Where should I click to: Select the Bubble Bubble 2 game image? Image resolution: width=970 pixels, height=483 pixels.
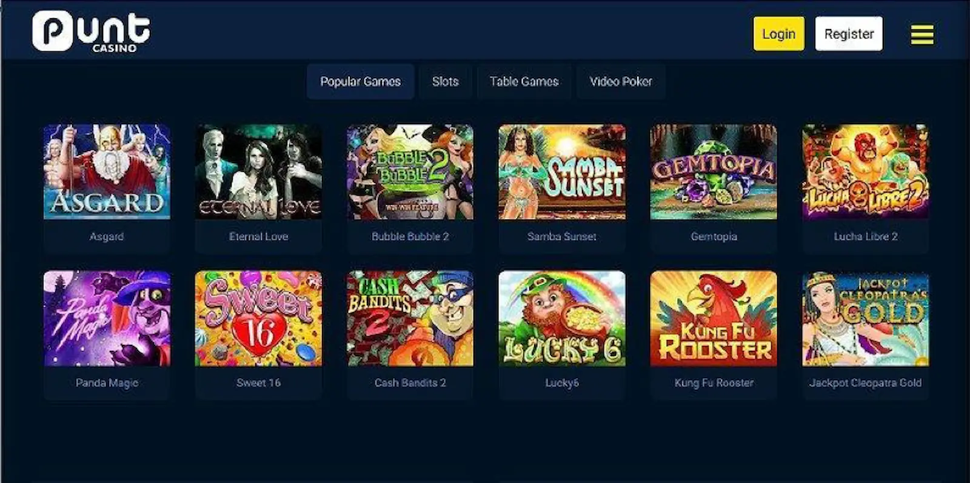tap(410, 172)
